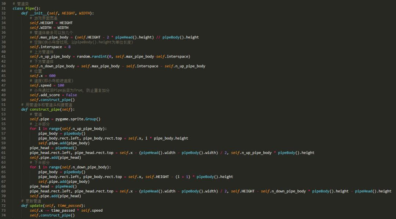Click the update method definition name

coord(36,205)
